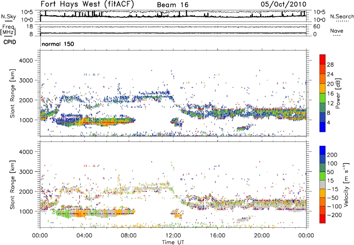Click the 'Time UT' axis title
The width and height of the screenshot is (354, 245).
click(x=173, y=242)
